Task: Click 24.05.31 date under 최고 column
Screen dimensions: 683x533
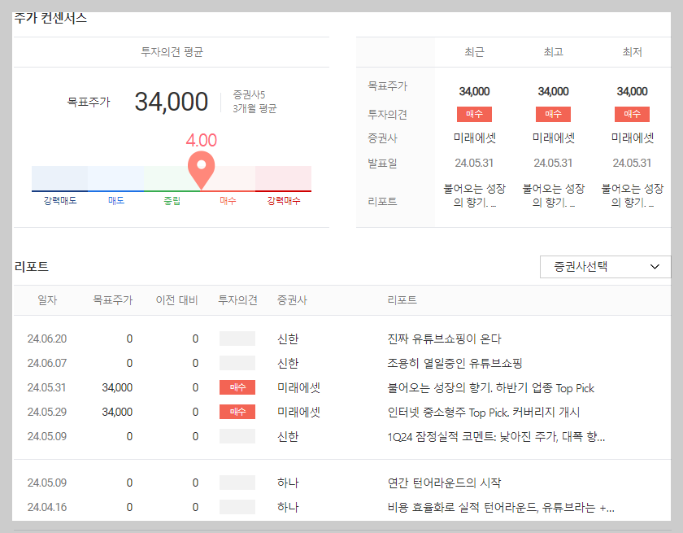Action: point(553,163)
